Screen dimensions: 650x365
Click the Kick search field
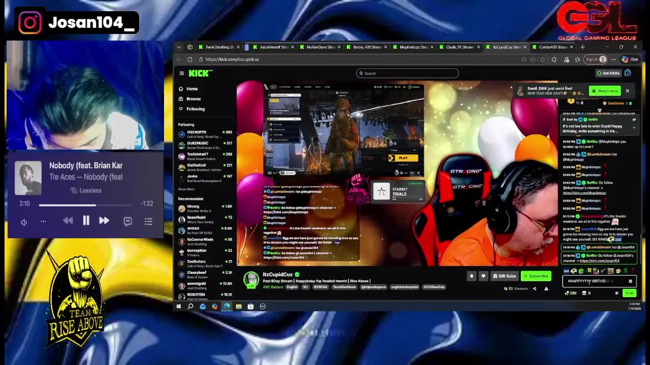(x=407, y=74)
